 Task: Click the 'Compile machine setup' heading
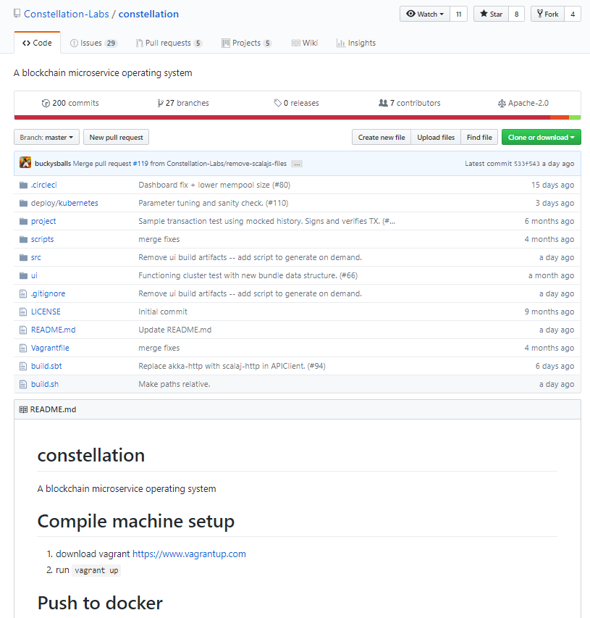click(136, 522)
